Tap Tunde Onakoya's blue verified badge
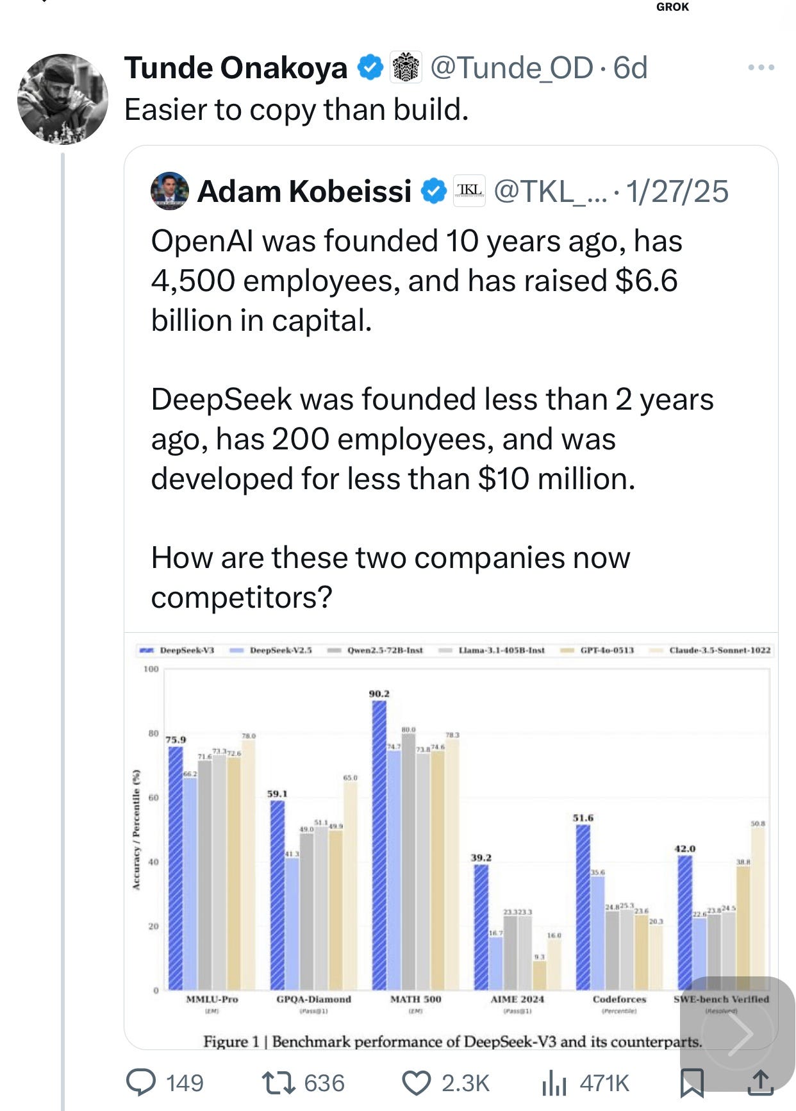The width and height of the screenshot is (796, 1111). coord(370,67)
